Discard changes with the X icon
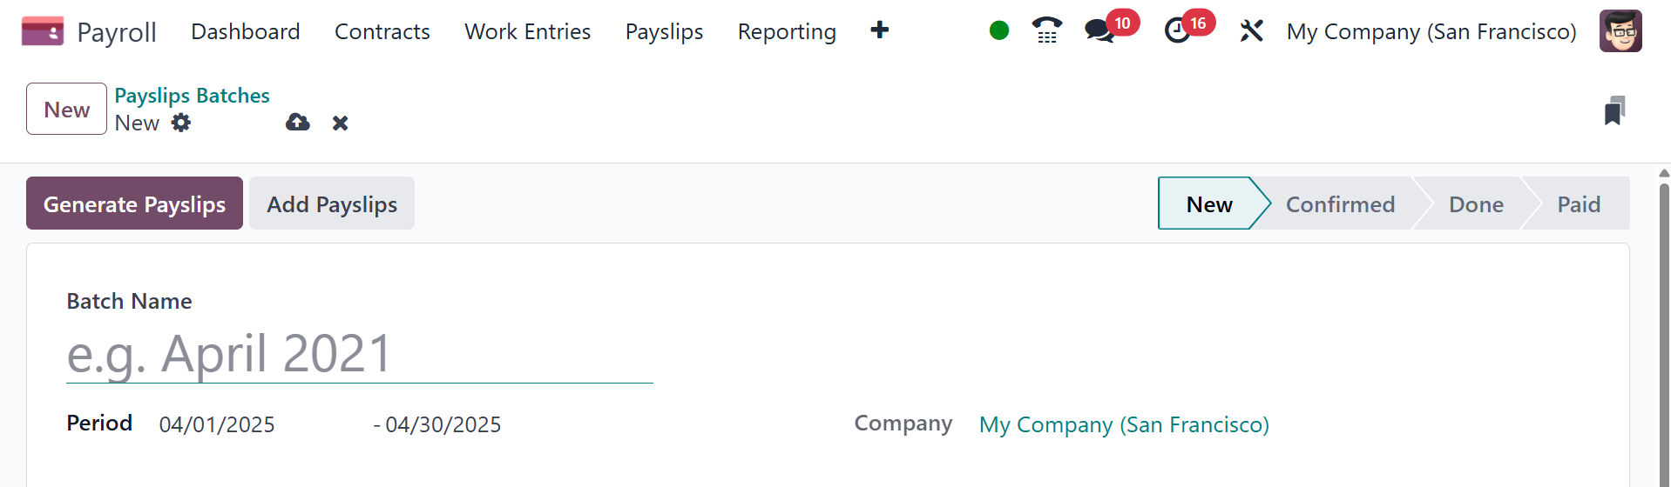Image resolution: width=1671 pixels, height=487 pixels. coord(341,123)
